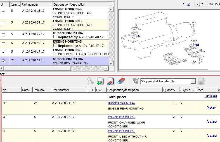Open price link 40.51
Viewport: 220px width, 142px height.
pos(212,108)
